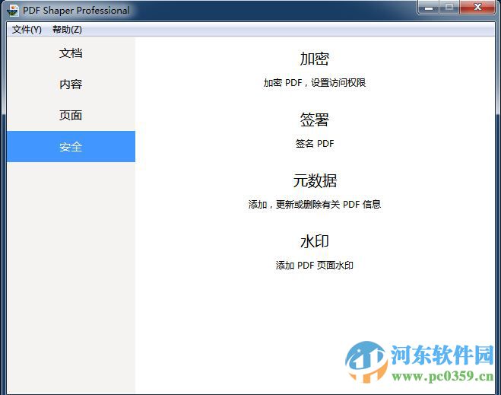Screen dimensions: 501x395
Task: Open the 加密 encrypt PDF tool
Action: [315, 59]
